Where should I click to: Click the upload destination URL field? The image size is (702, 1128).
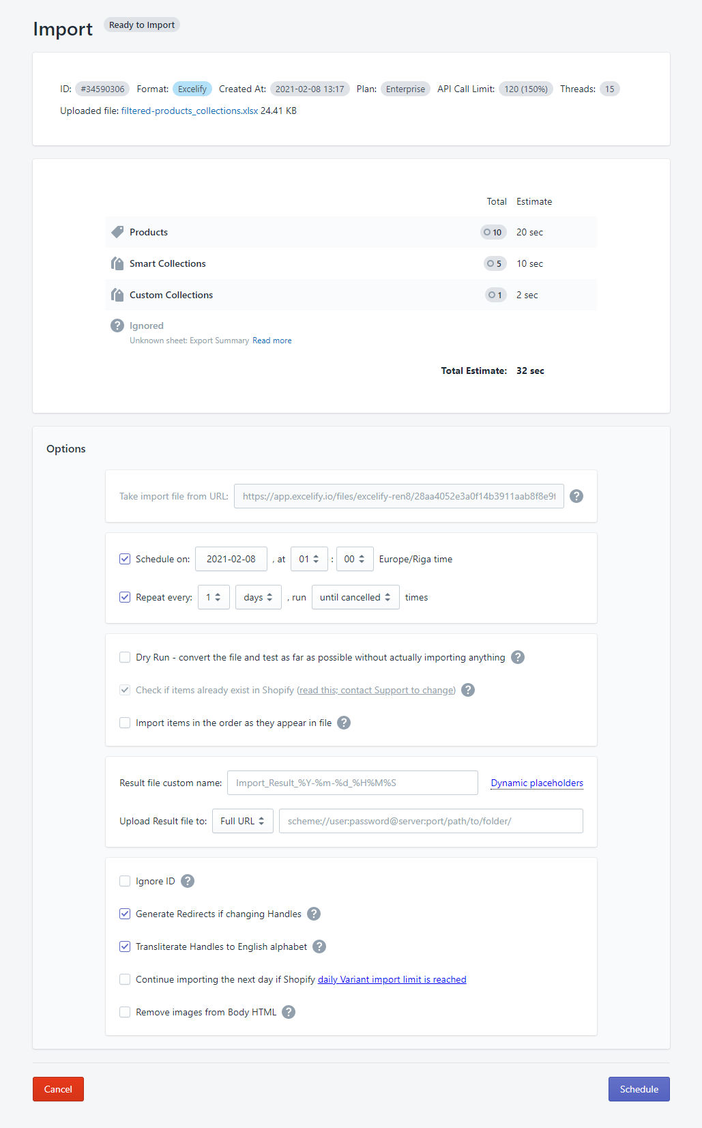[431, 821]
